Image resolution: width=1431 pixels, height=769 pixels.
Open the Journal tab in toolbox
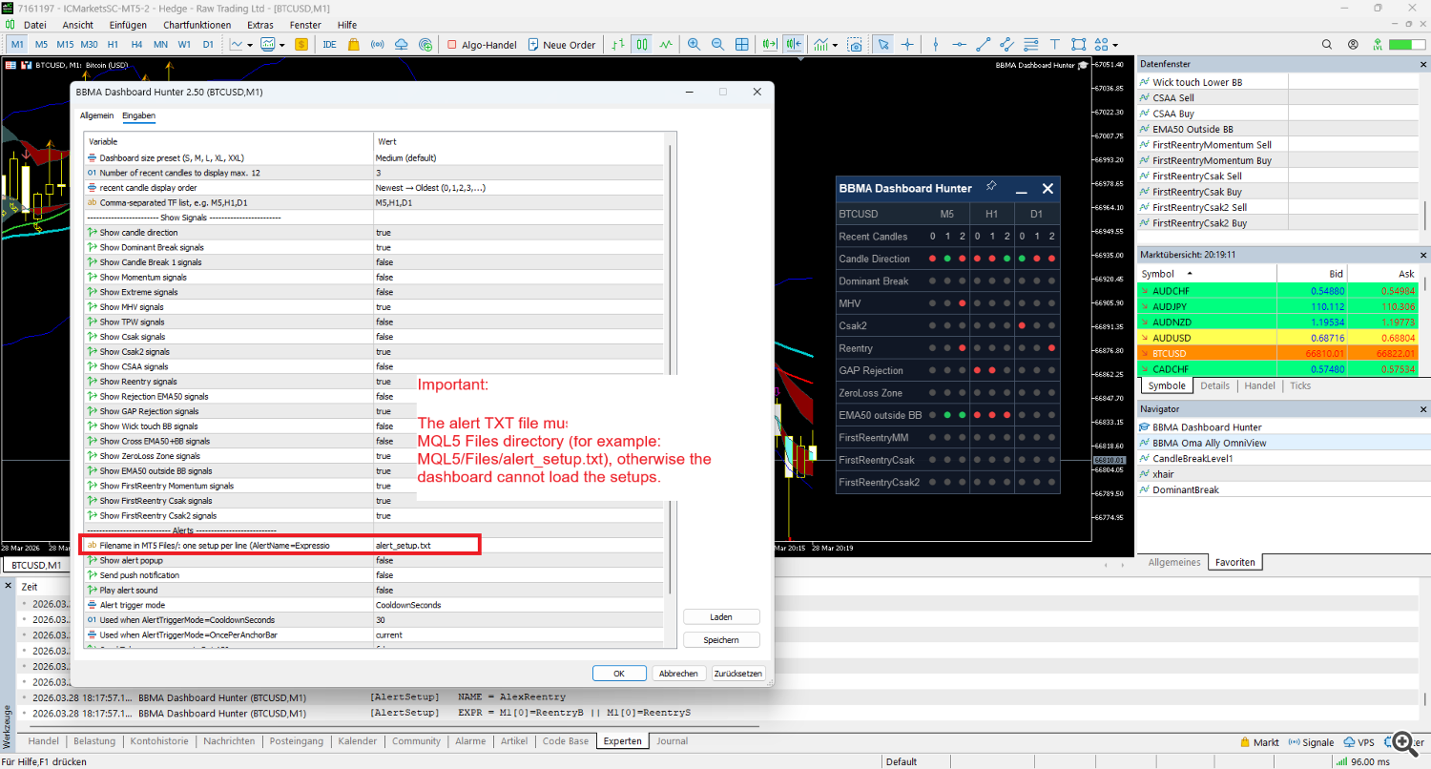tap(672, 741)
